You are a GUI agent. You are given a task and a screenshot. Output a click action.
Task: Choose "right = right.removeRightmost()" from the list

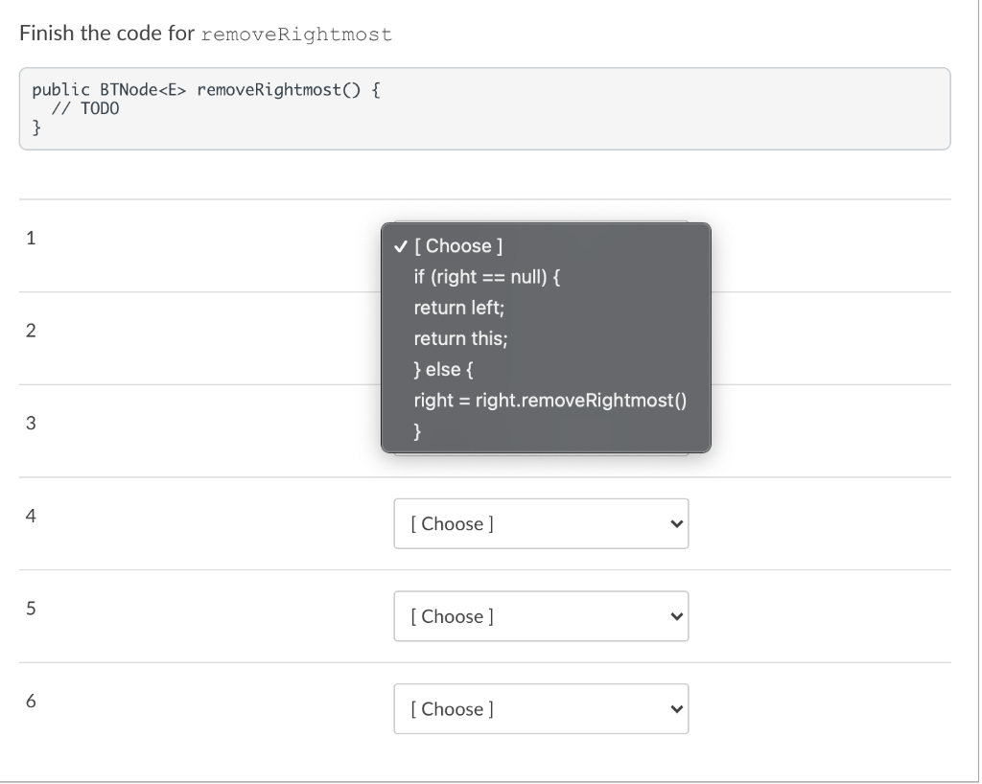tap(550, 400)
